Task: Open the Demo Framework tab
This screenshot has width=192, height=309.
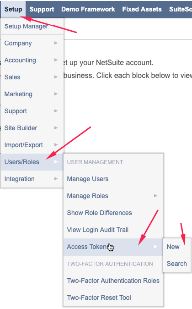Action: [x=88, y=9]
